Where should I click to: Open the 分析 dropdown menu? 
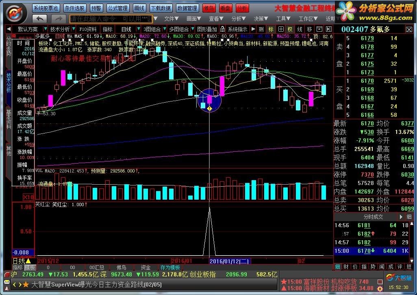(x=238, y=19)
